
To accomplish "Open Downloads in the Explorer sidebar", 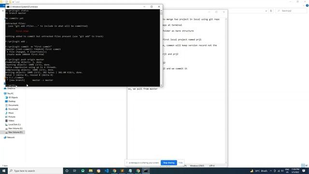I will pos(13,109).
